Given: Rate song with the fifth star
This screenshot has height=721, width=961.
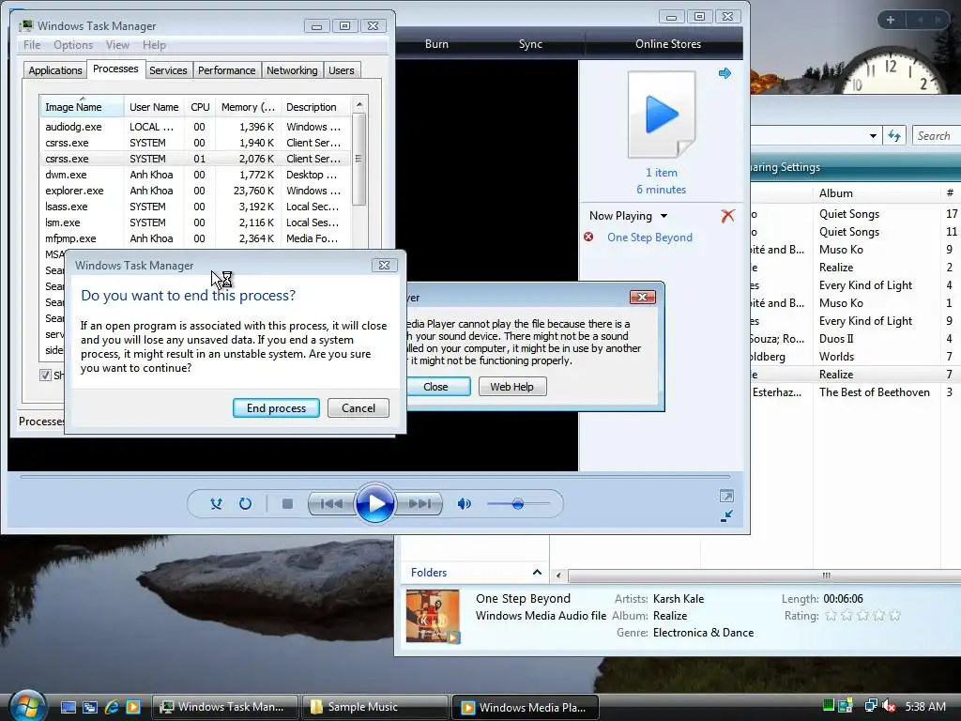Looking at the screenshot, I should tap(894, 616).
